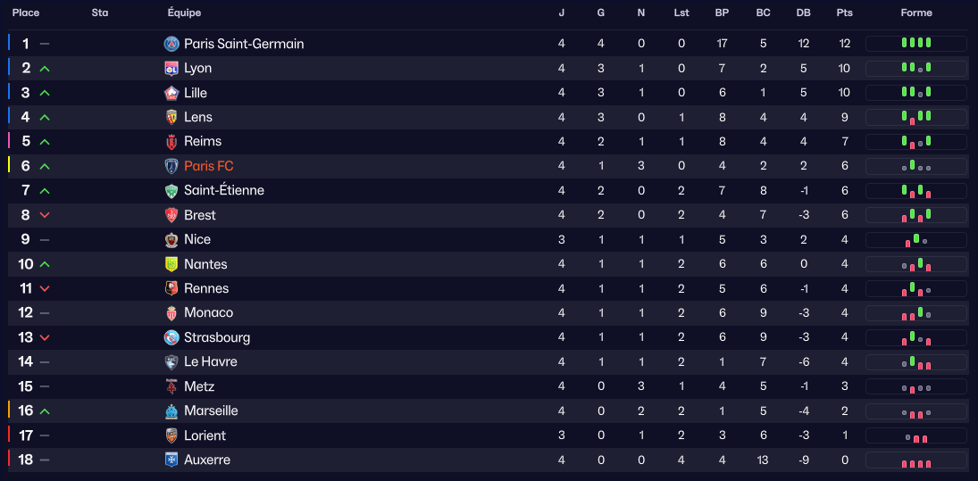Image resolution: width=978 pixels, height=481 pixels.
Task: Click the Auxerre club badge
Action: 171,460
